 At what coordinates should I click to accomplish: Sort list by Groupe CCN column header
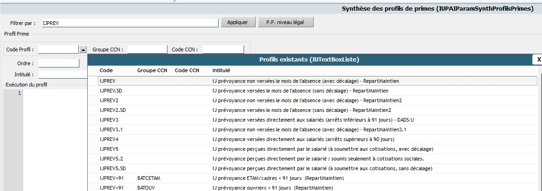pyautogui.click(x=152, y=70)
